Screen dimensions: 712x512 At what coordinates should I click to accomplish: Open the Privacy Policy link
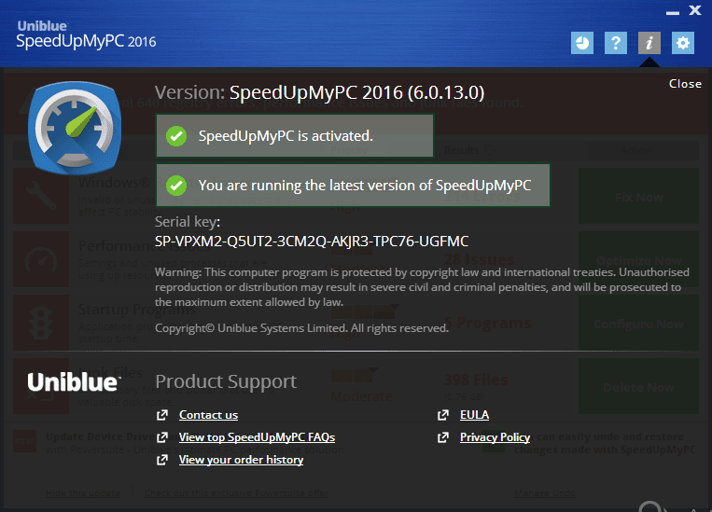pyautogui.click(x=495, y=437)
